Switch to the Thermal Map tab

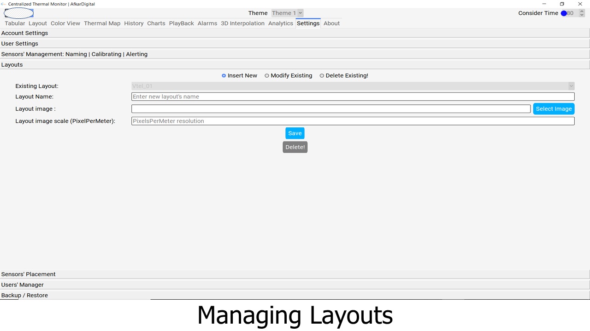(102, 23)
